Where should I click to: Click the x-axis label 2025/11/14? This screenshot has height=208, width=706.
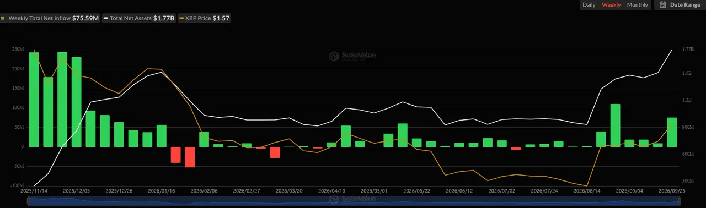coord(34,191)
